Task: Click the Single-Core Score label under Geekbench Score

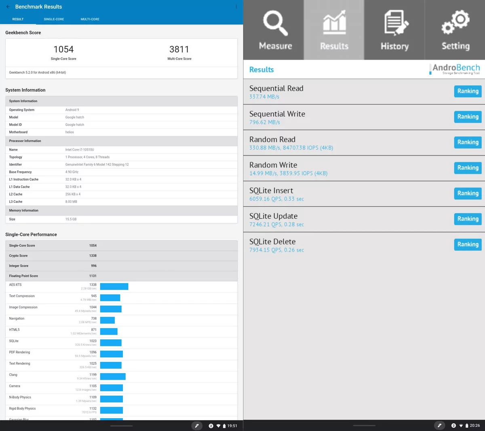Action: pyautogui.click(x=63, y=59)
